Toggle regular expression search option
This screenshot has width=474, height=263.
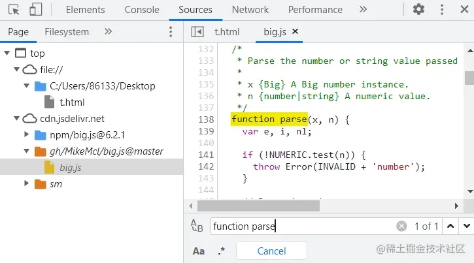tap(221, 251)
